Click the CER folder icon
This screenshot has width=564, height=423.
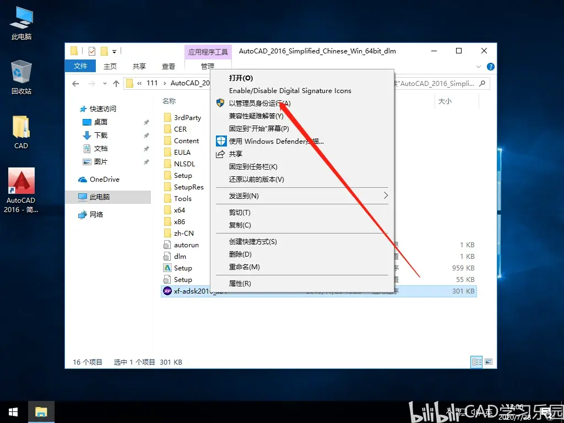pos(167,129)
